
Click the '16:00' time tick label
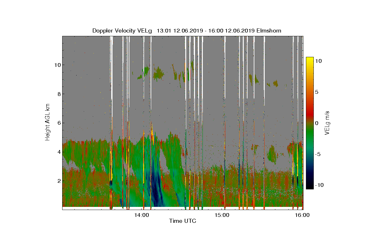pos(302,215)
